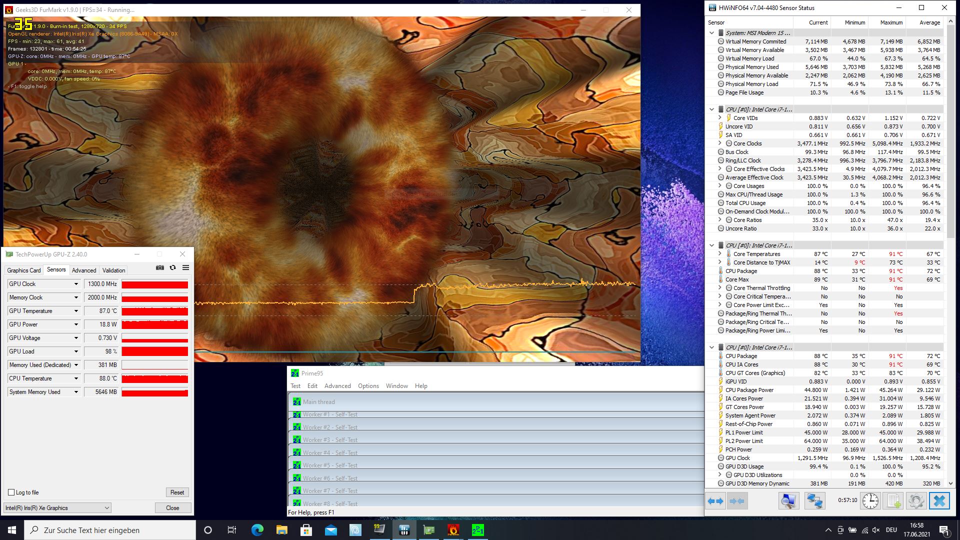The width and height of the screenshot is (960, 540).
Task: Click the Windows search text field
Action: [115, 530]
